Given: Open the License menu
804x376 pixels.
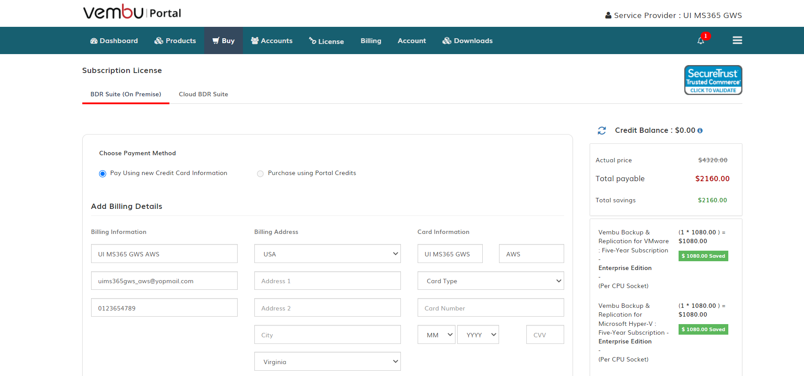Looking at the screenshot, I should tap(326, 41).
